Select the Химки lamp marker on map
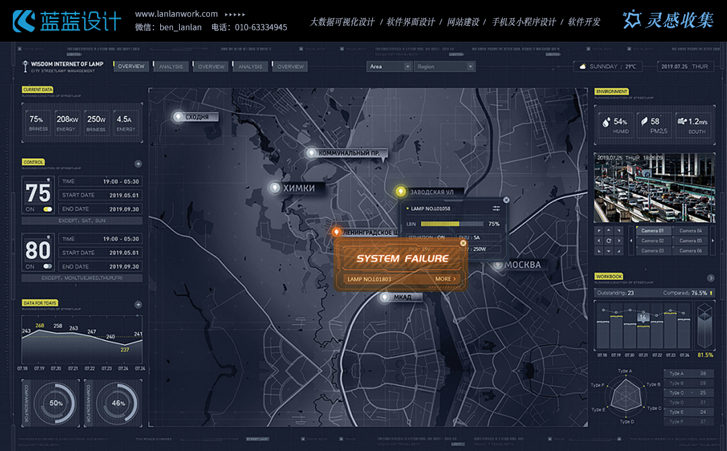The height and width of the screenshot is (451, 727). click(275, 187)
